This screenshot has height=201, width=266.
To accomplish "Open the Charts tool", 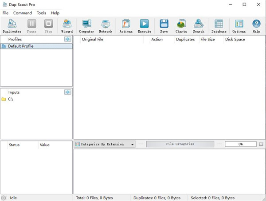I will pyautogui.click(x=181, y=26).
